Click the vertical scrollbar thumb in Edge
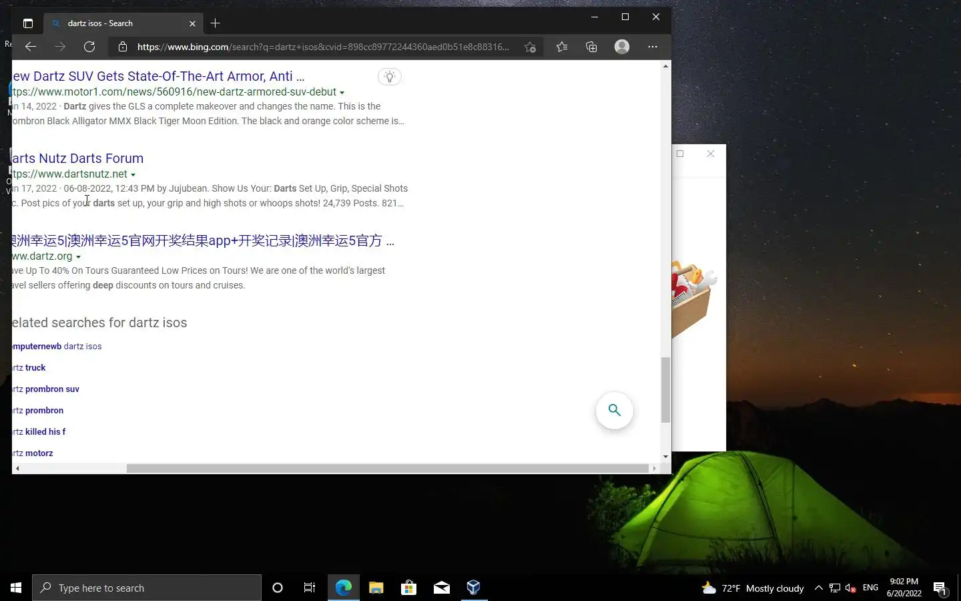 coord(665,390)
